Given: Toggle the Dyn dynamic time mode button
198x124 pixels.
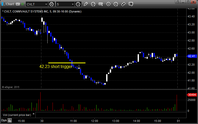Looking at the screenshot, I should 4,120.
